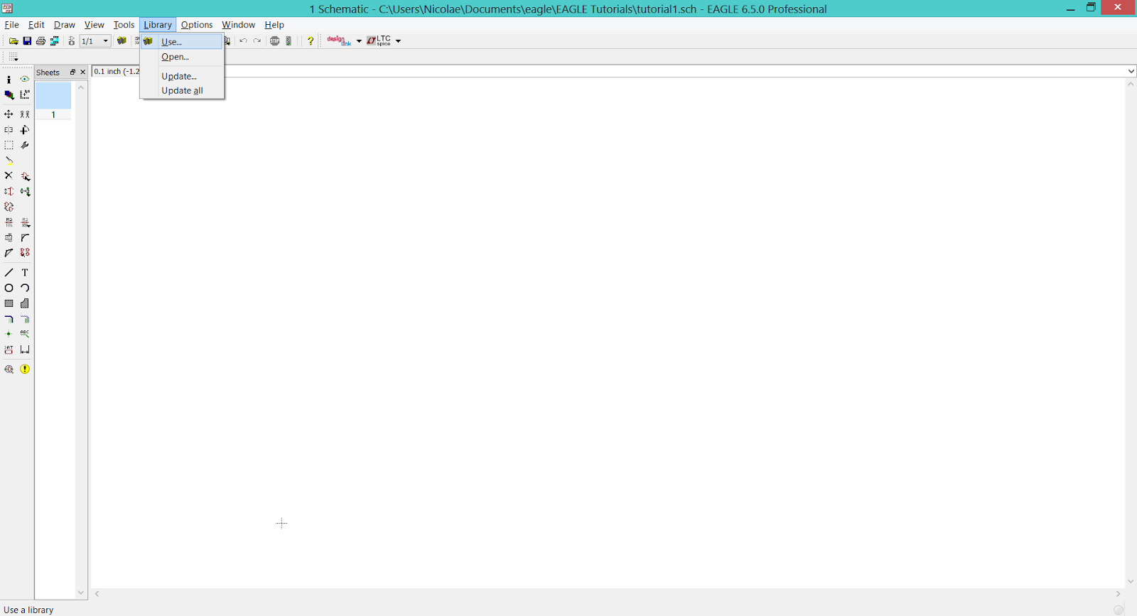Select the Rectangle tool
The width and height of the screenshot is (1137, 616).
[9, 303]
